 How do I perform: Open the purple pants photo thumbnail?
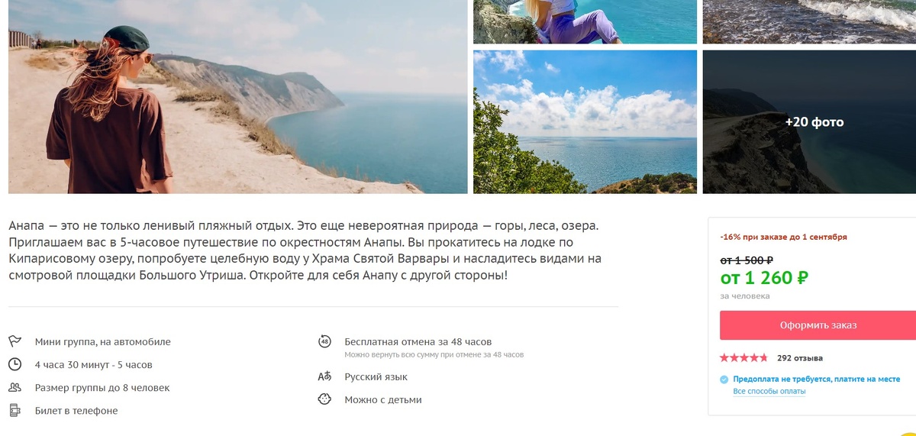(585, 21)
